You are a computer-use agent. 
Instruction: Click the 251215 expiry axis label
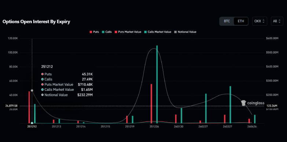click(x=105, y=127)
